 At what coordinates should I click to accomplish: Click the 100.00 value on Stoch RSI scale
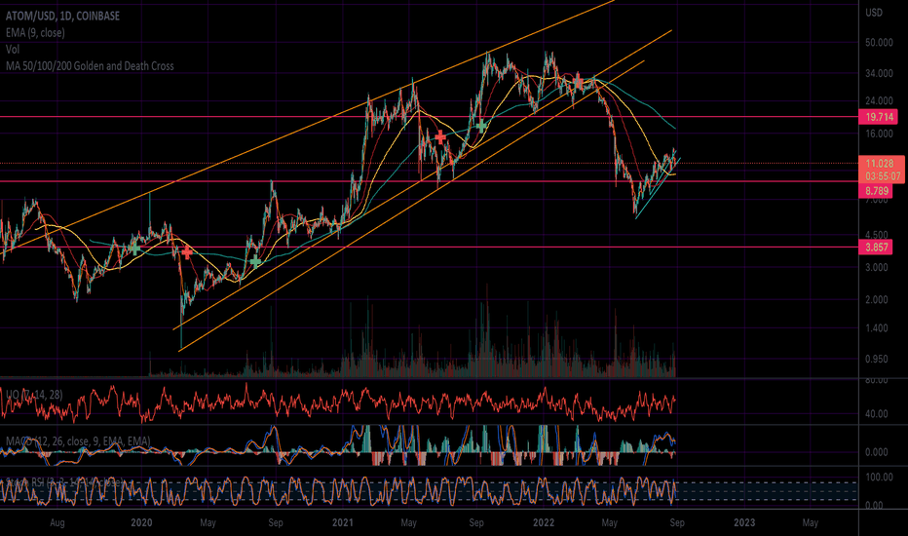879,477
